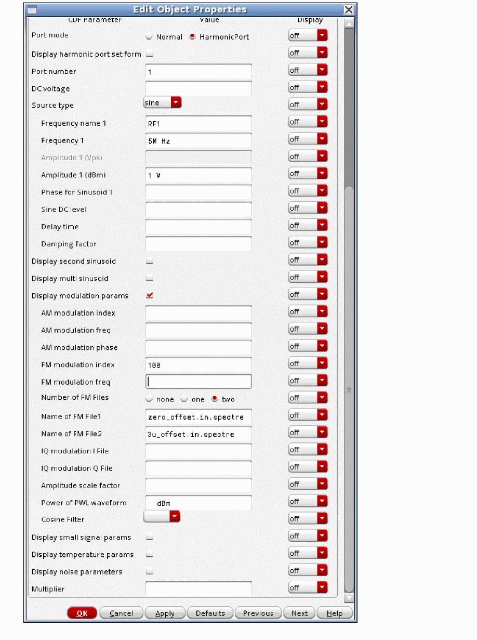Click the Delay time input field
The width and height of the screenshot is (477, 640).
pos(198,227)
